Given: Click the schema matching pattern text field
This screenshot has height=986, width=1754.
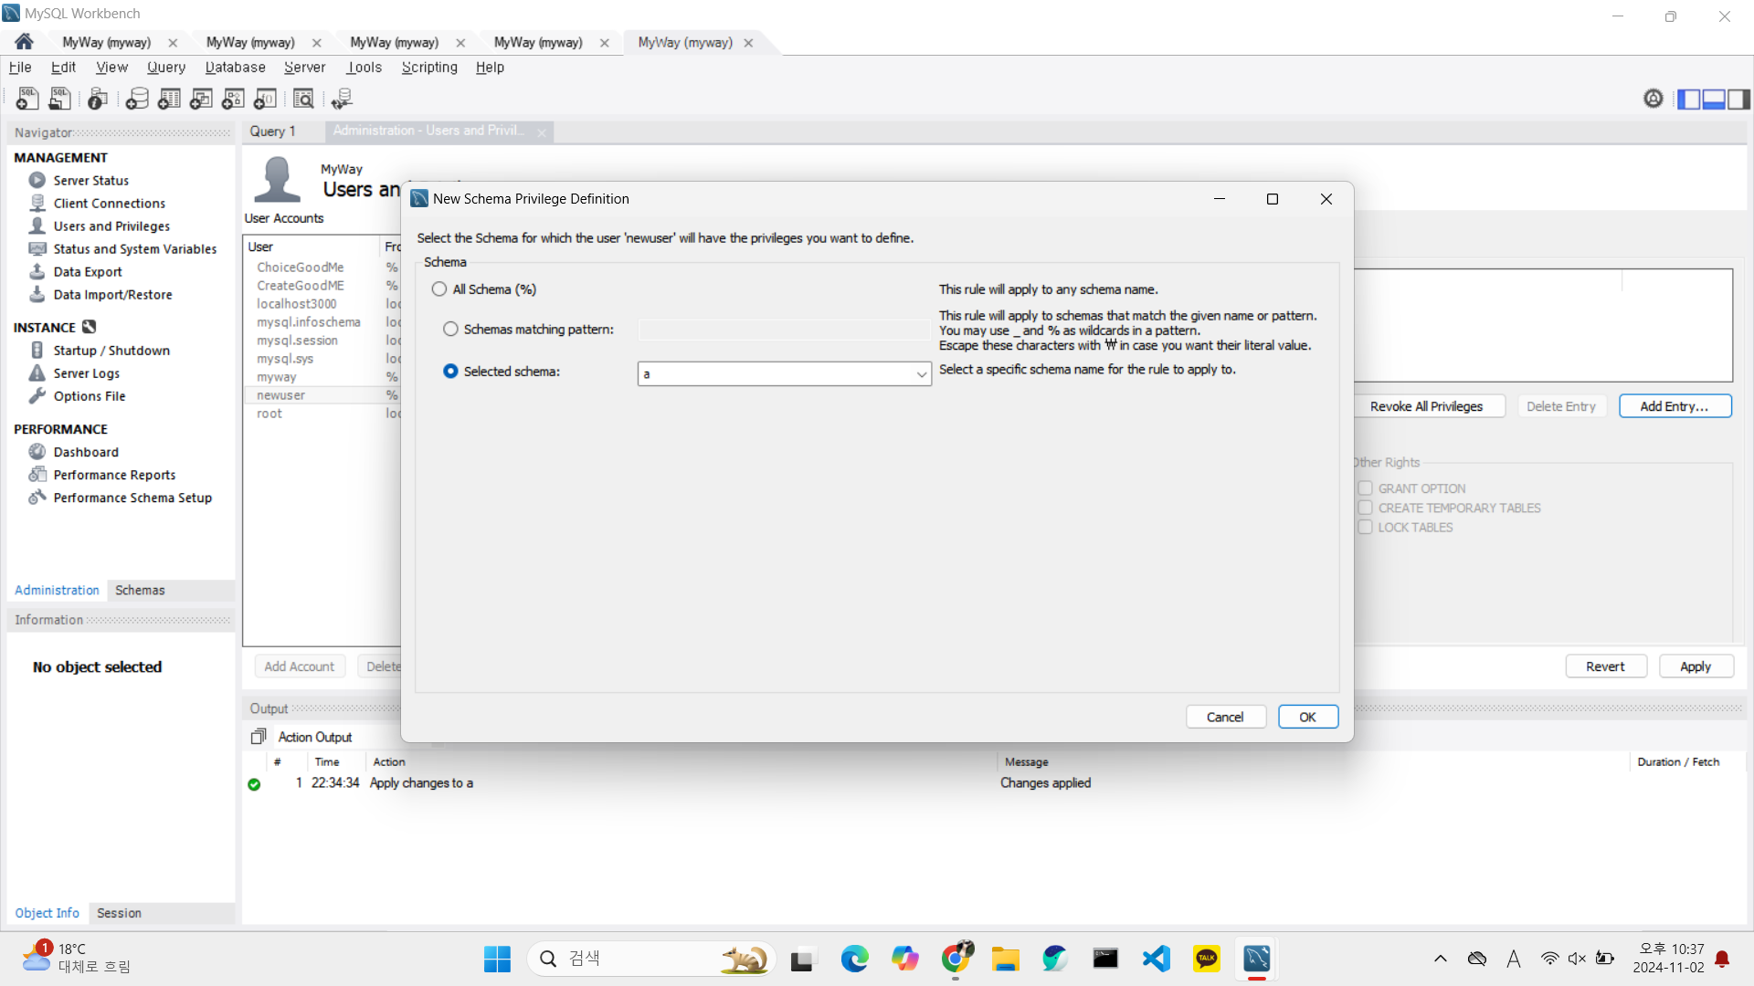Looking at the screenshot, I should 784,330.
